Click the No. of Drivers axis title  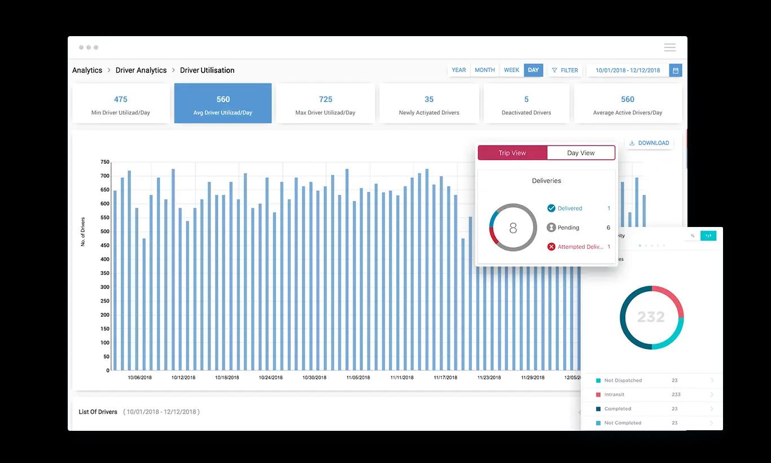(x=83, y=231)
